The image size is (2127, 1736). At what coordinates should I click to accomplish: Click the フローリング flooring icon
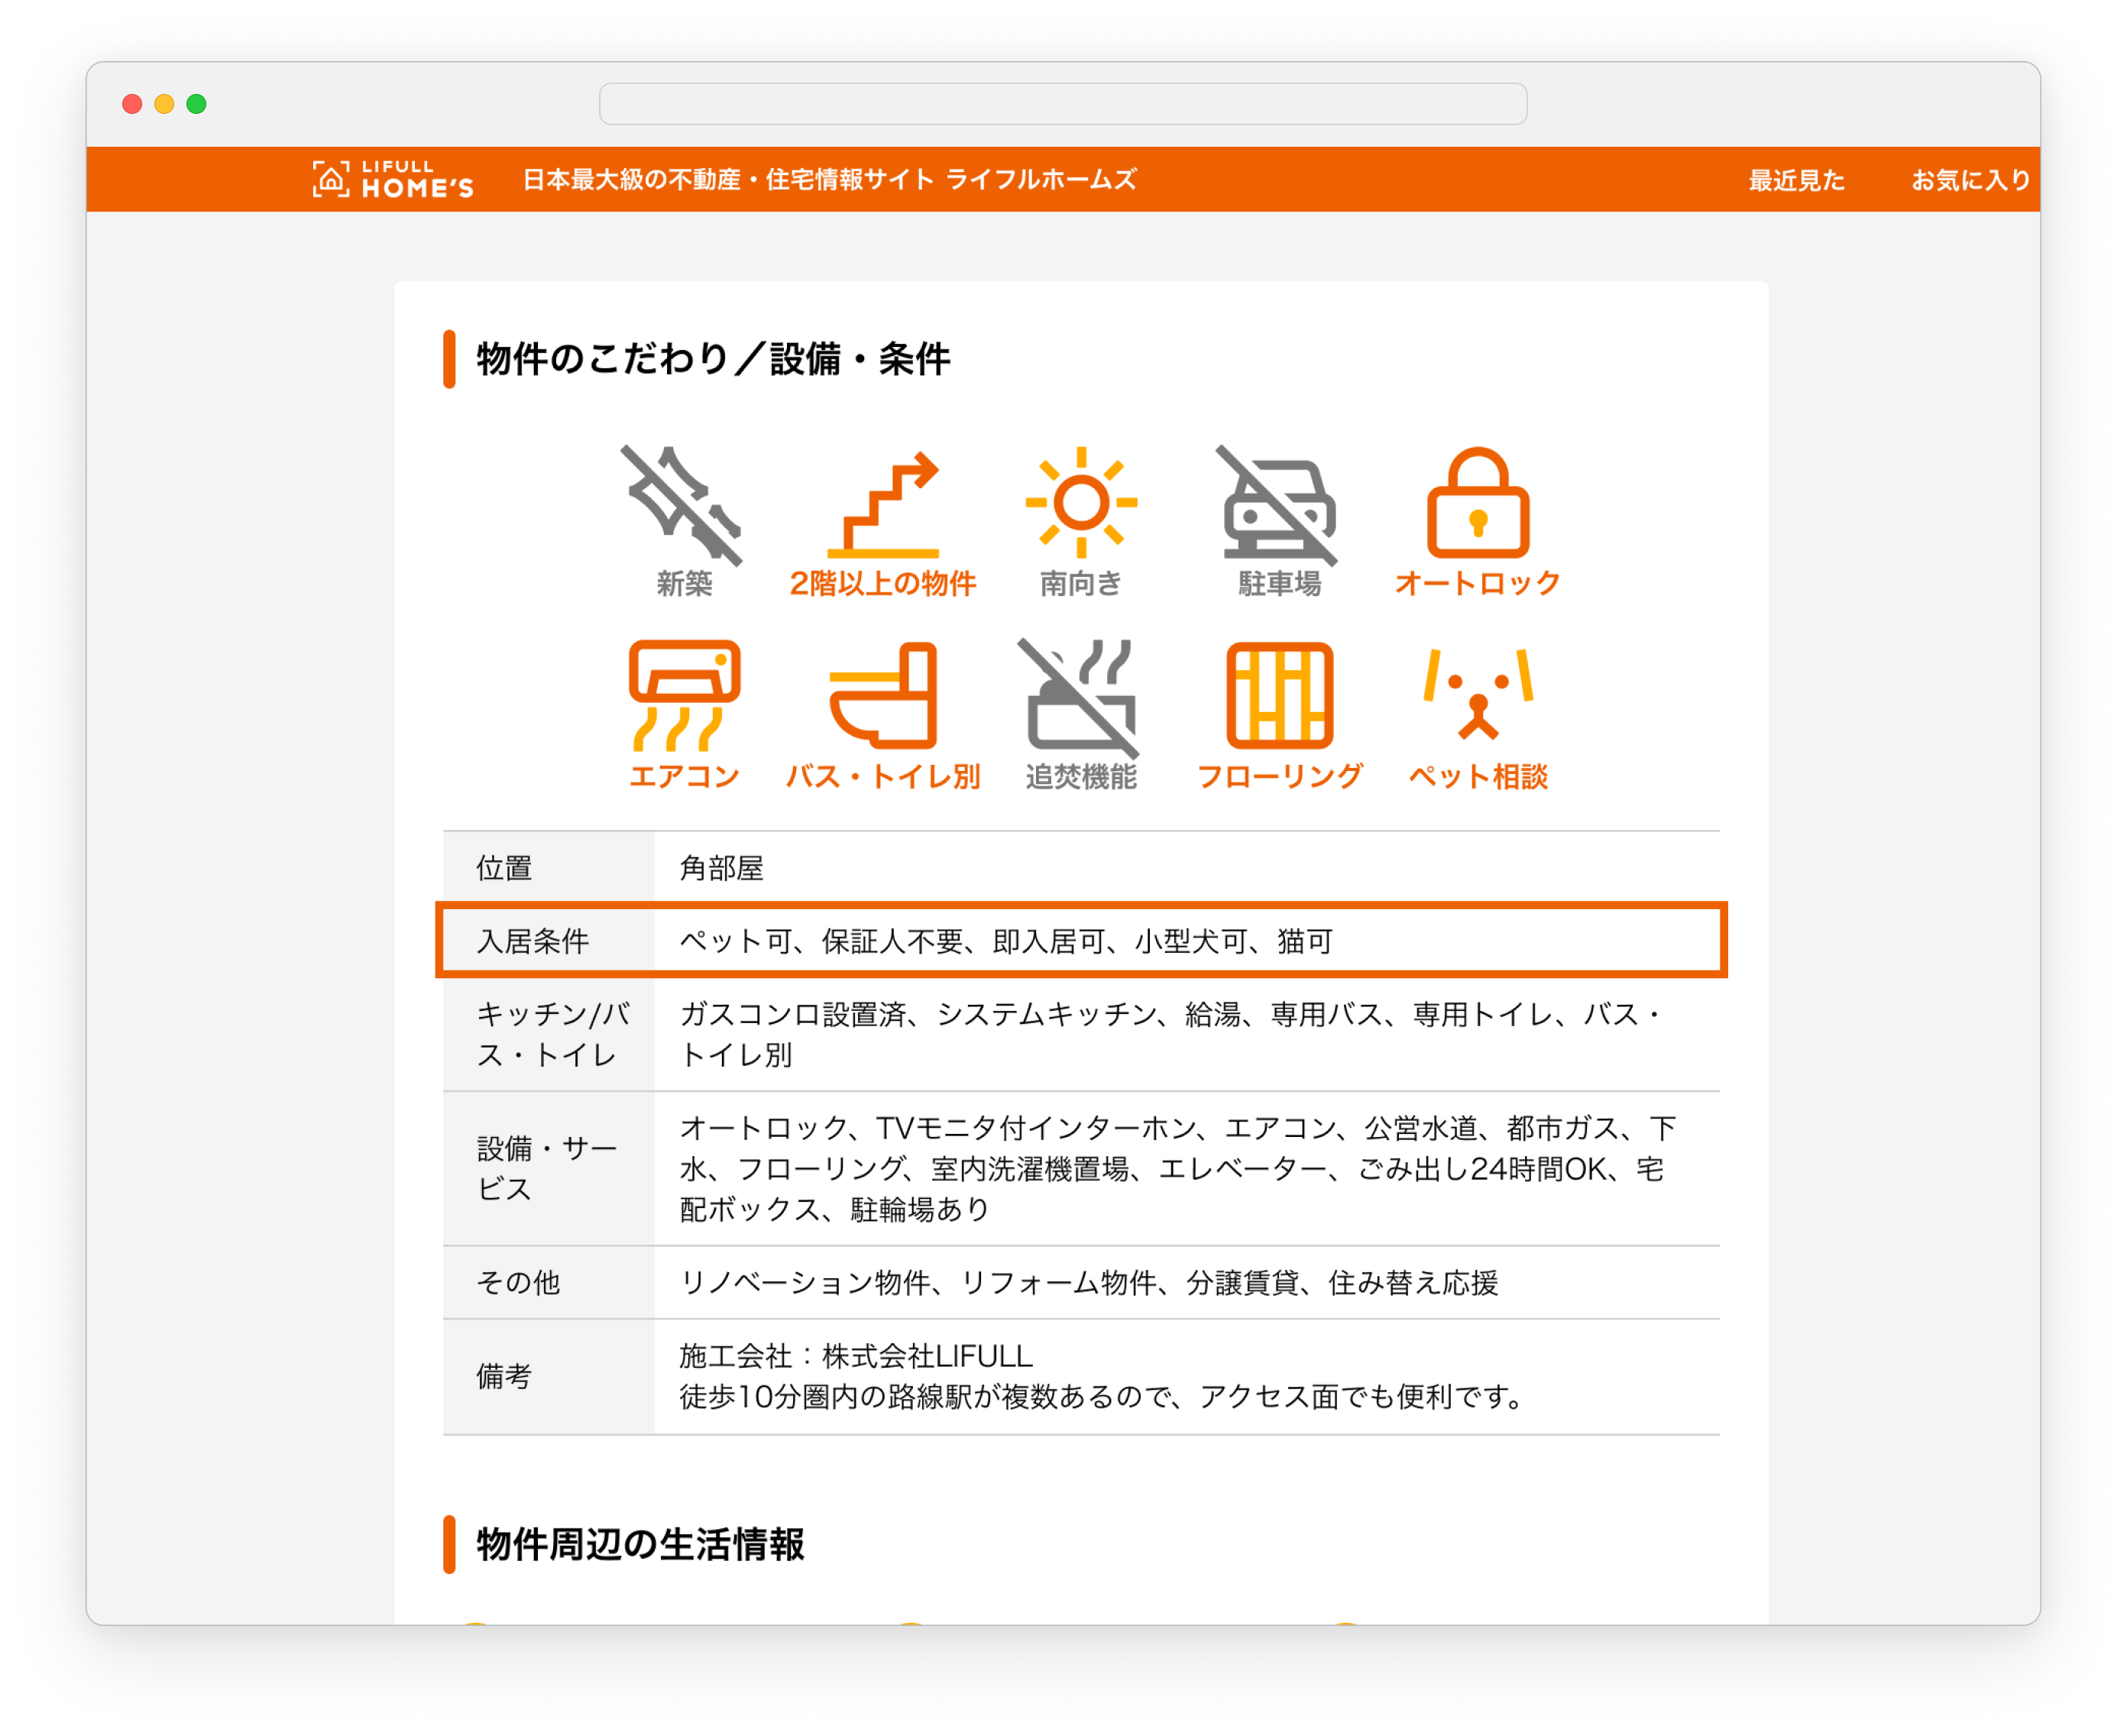pyautogui.click(x=1279, y=697)
